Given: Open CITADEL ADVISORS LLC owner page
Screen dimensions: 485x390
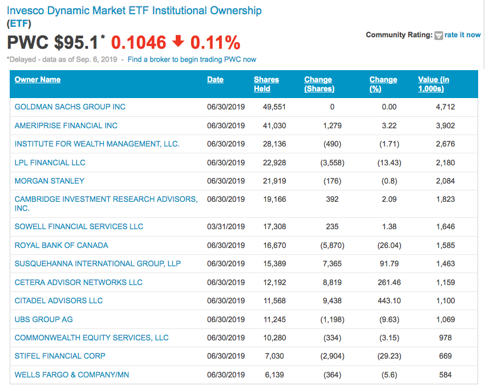Looking at the screenshot, I should [58, 300].
